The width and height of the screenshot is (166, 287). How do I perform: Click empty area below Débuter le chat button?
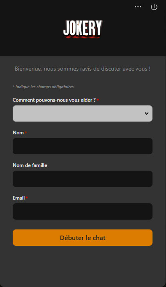pyautogui.click(x=83, y=265)
